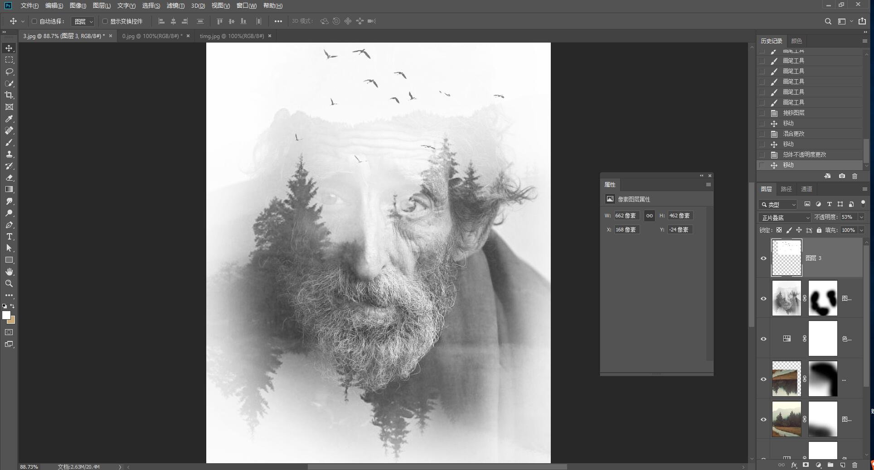Select the Smudge tool

pyautogui.click(x=9, y=201)
